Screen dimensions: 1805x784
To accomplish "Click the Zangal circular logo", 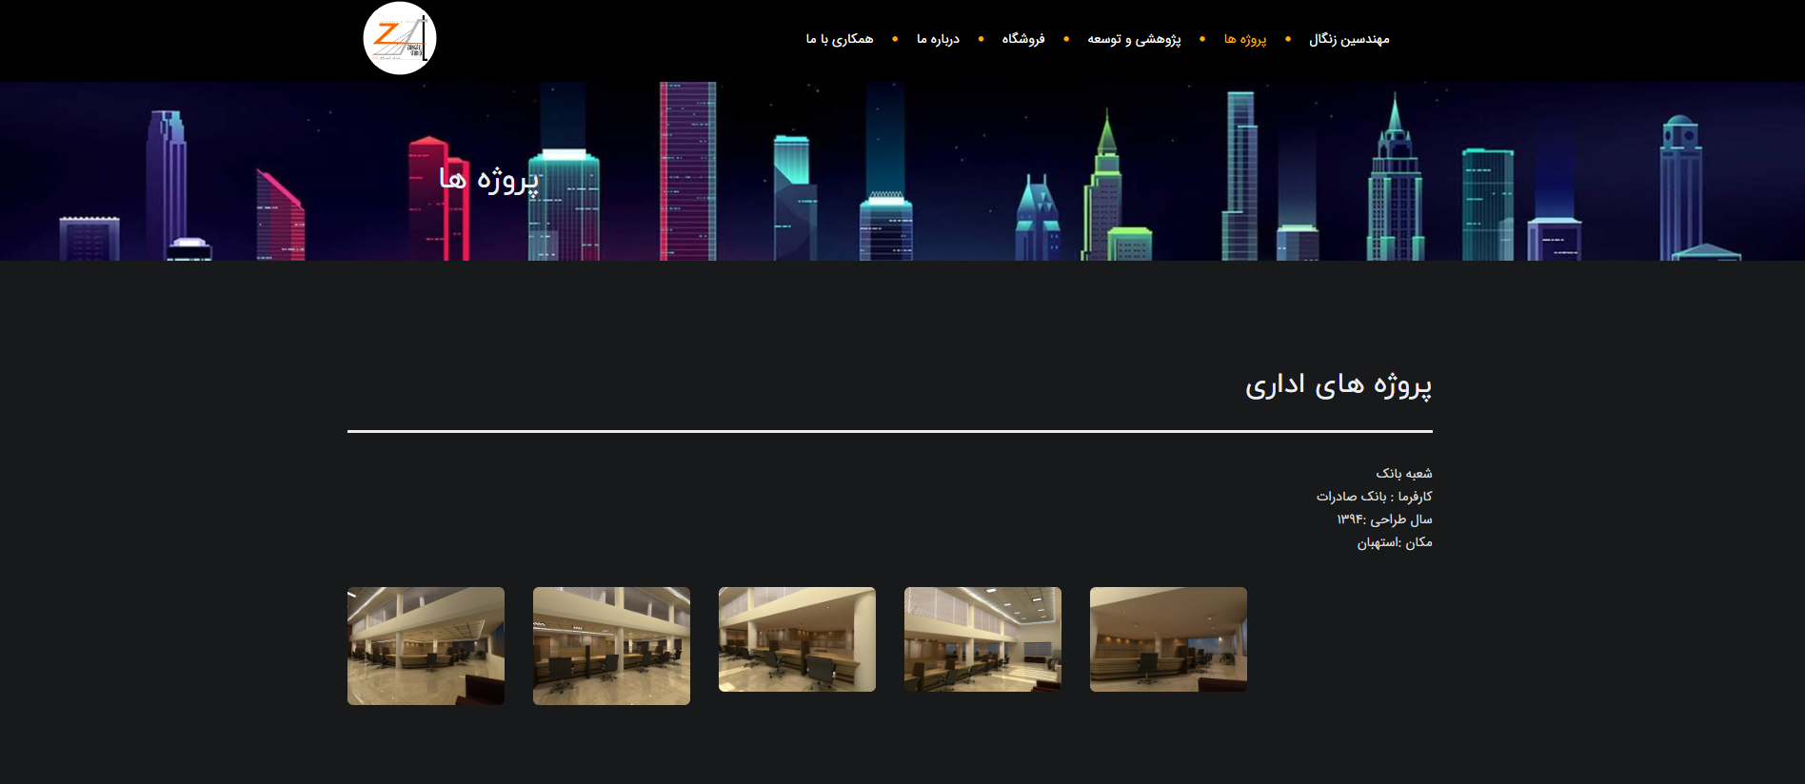I will (400, 39).
